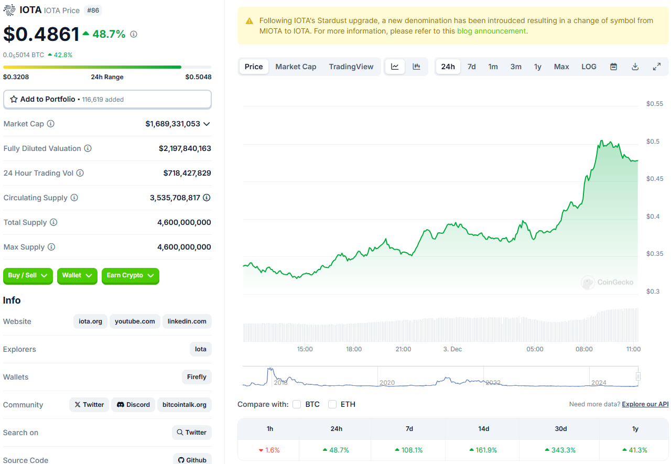Screen dimensions: 671x464
Task: Click the 1h change value 1.6%
Action: 268,450
